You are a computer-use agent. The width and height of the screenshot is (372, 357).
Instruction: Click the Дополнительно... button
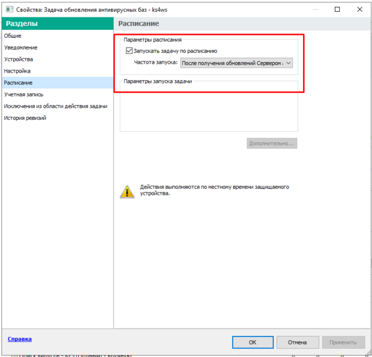272,143
